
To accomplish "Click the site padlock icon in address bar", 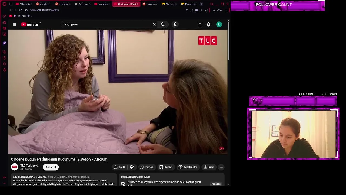I will (x=26, y=10).
